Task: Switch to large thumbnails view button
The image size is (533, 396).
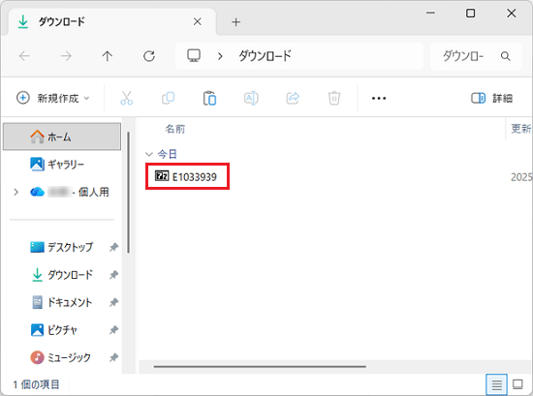Action: (517, 384)
